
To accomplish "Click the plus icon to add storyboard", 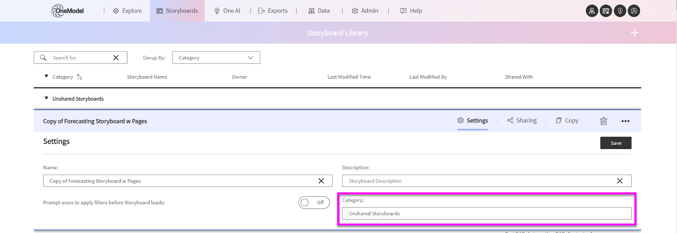I will click(634, 33).
